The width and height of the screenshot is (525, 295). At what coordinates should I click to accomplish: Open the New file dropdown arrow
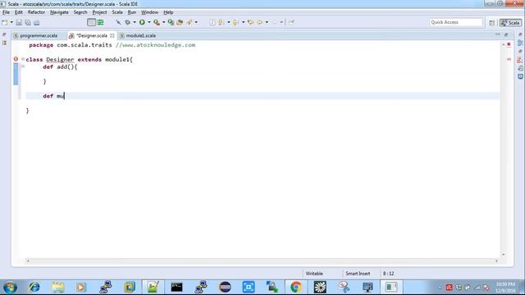(11, 22)
